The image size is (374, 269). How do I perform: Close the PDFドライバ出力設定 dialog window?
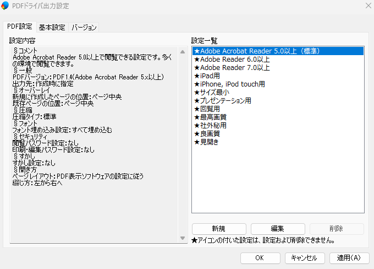tap(368, 6)
